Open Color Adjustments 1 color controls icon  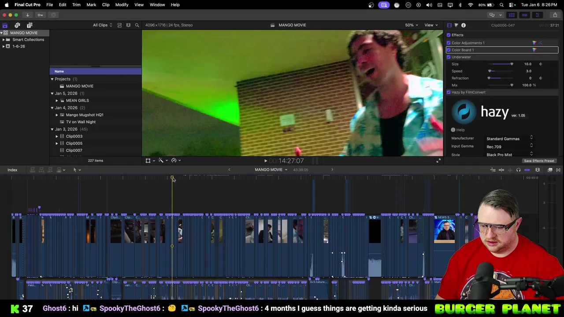click(534, 43)
